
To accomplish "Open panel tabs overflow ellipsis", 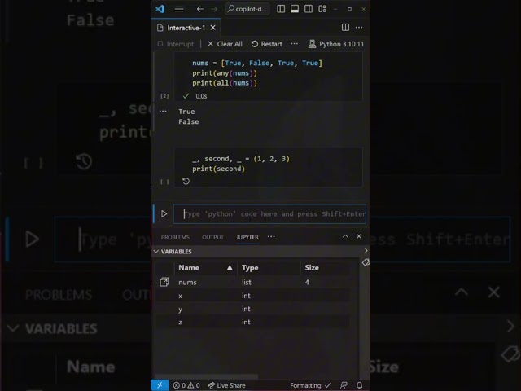I will pyautogui.click(x=271, y=237).
